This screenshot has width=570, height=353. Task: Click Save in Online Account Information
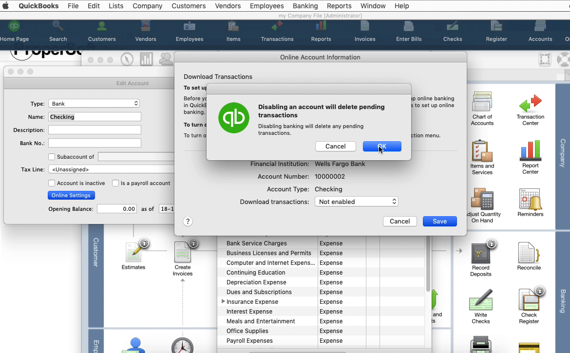point(439,221)
